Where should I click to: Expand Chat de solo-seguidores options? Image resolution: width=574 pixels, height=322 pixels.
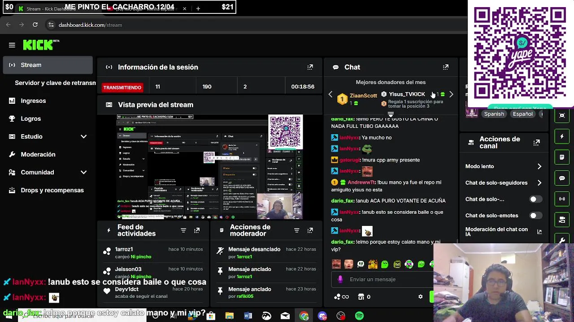539,183
